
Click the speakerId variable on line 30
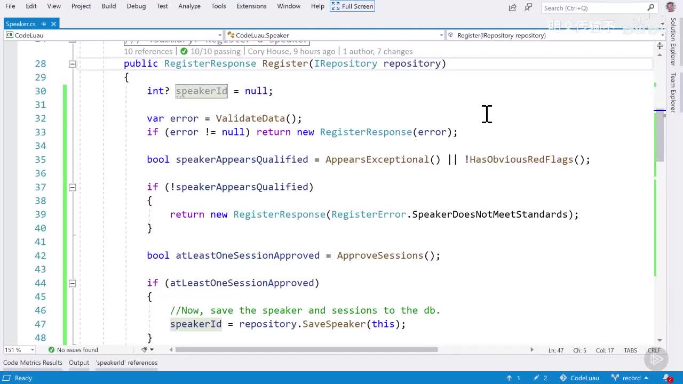point(202,91)
